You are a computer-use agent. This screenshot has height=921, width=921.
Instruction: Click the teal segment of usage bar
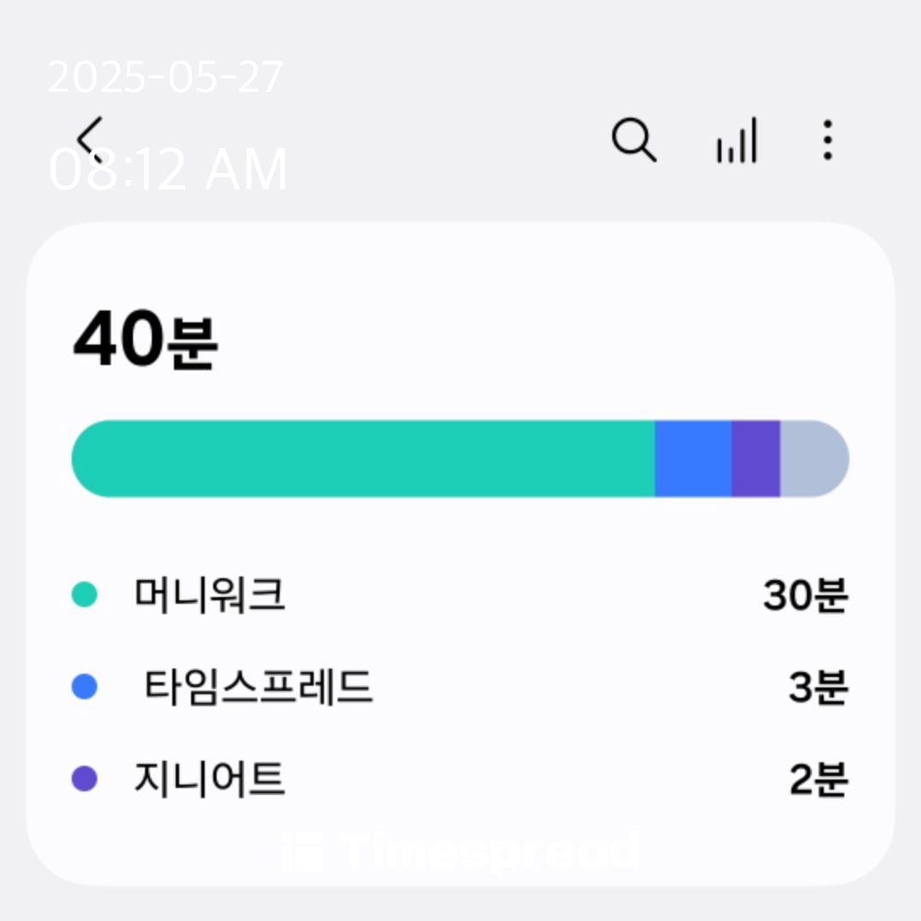coord(363,458)
